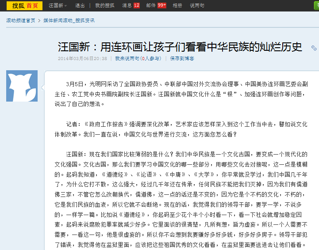319x250 pixels.
Task: Go to 滚动频道首页 breadcrumb
Action: 21,20
